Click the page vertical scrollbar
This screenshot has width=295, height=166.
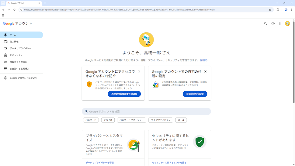point(294,62)
